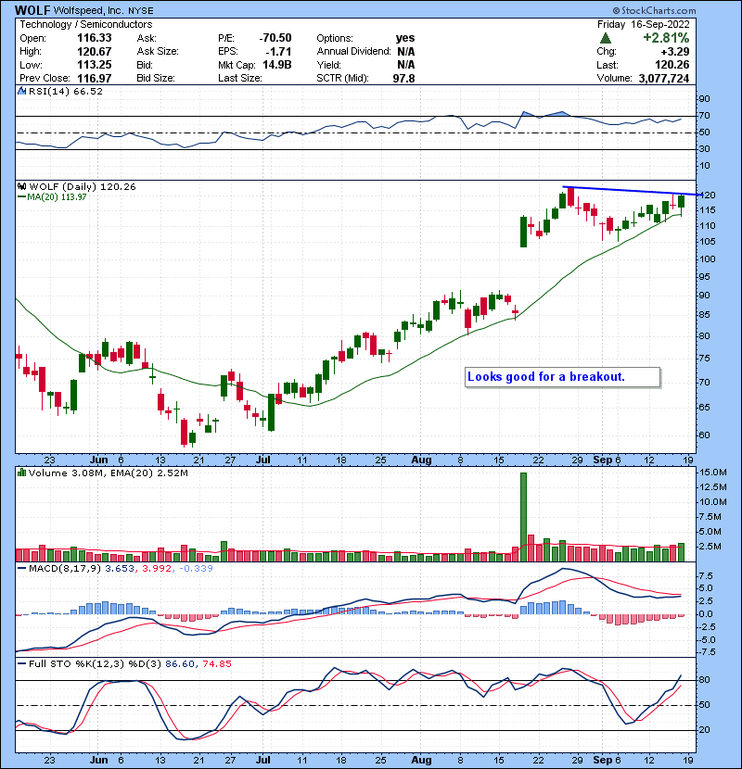Click the Low value 113.25

pyautogui.click(x=95, y=65)
